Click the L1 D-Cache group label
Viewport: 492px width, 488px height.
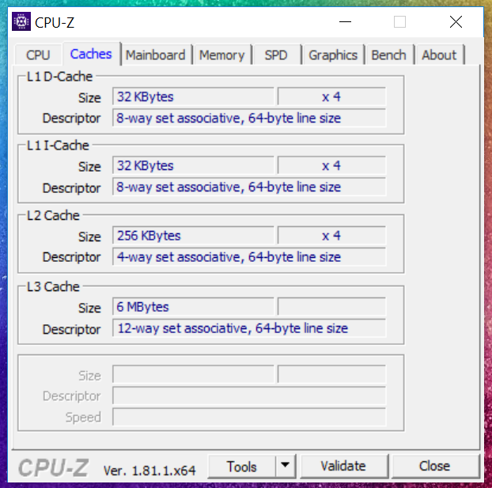click(x=59, y=77)
